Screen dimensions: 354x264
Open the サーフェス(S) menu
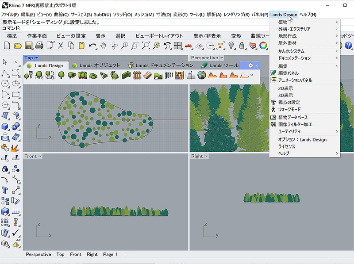tap(81, 15)
